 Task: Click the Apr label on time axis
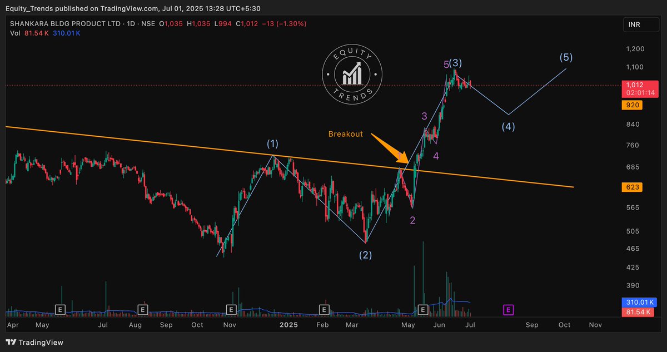pos(12,324)
